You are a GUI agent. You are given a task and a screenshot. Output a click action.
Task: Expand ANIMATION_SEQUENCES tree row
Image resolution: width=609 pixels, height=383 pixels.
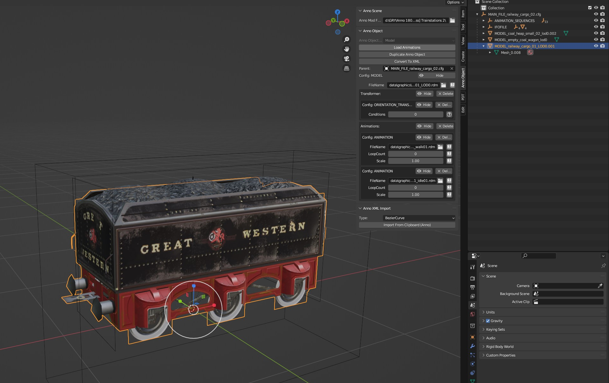tap(484, 21)
